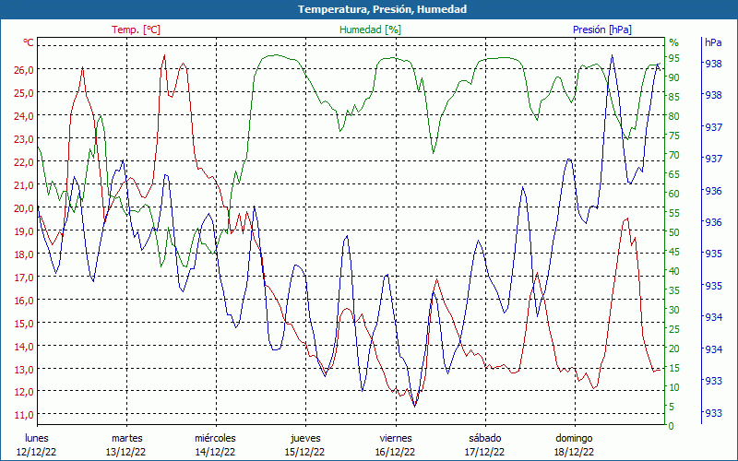Image resolution: width=738 pixels, height=461 pixels.
Task: Click the red '°C' axis unit label
Action: point(29,42)
